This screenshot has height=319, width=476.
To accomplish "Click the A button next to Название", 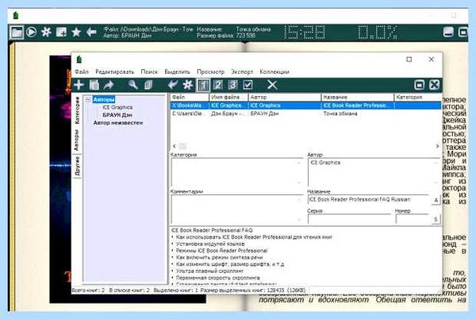I will (x=436, y=200).
